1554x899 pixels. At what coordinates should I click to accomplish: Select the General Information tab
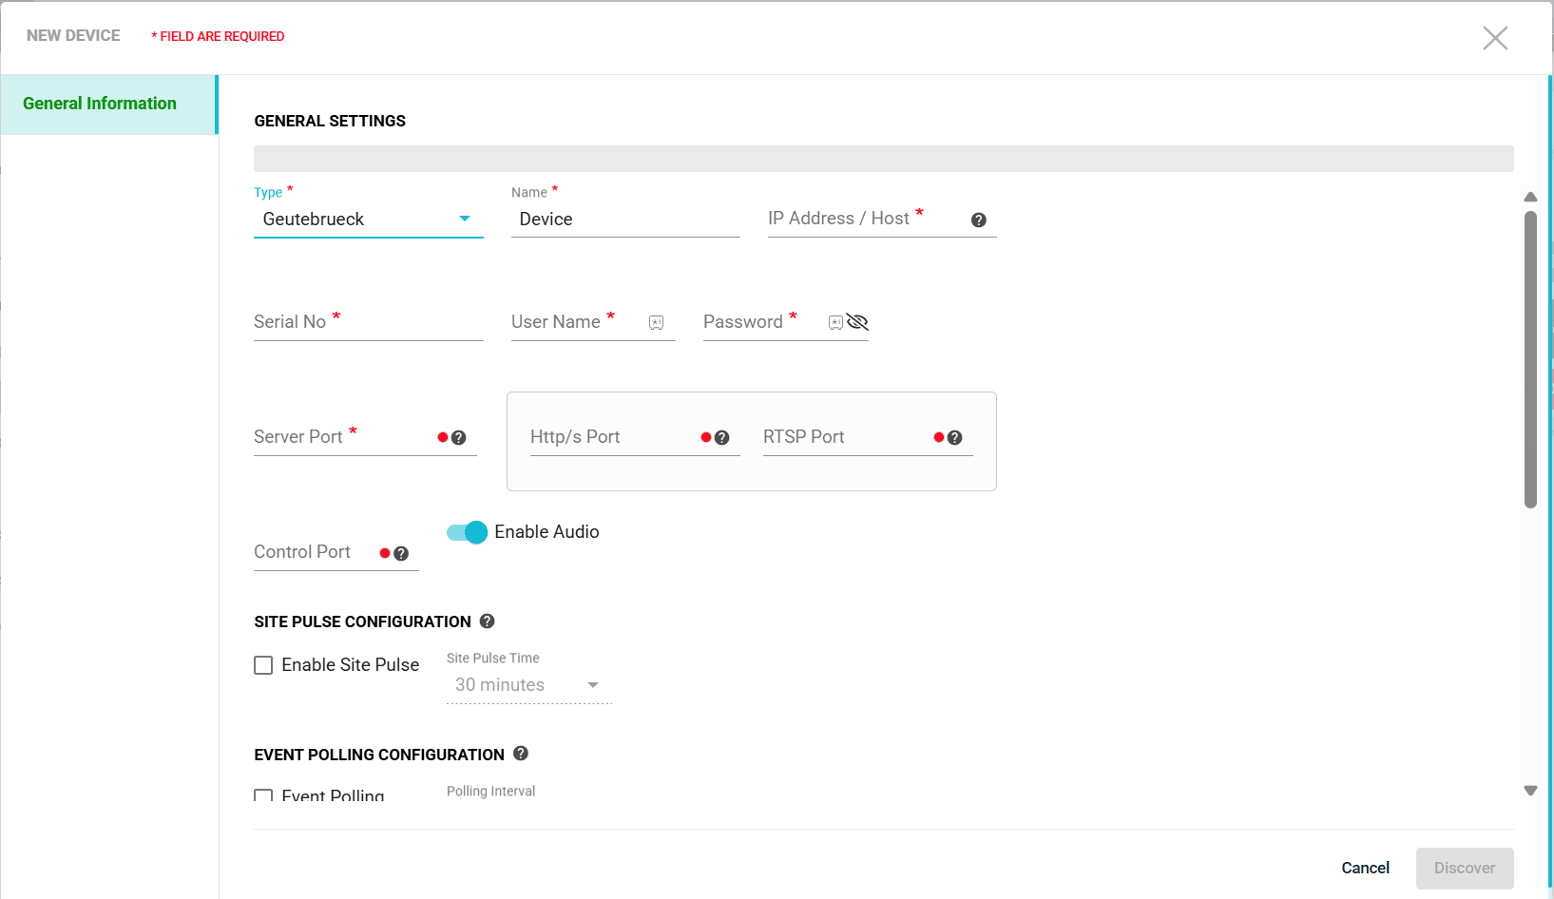100,104
